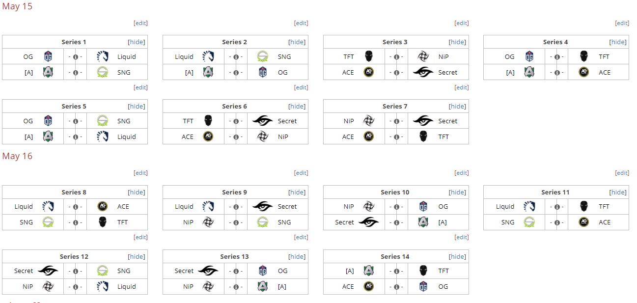Click Team Secret logo in Series 6
This screenshot has height=303, width=637.
point(262,121)
